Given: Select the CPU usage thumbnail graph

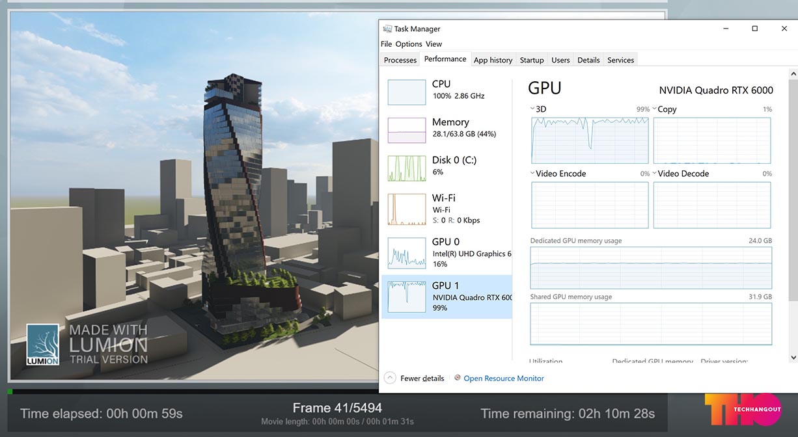Looking at the screenshot, I should [407, 92].
